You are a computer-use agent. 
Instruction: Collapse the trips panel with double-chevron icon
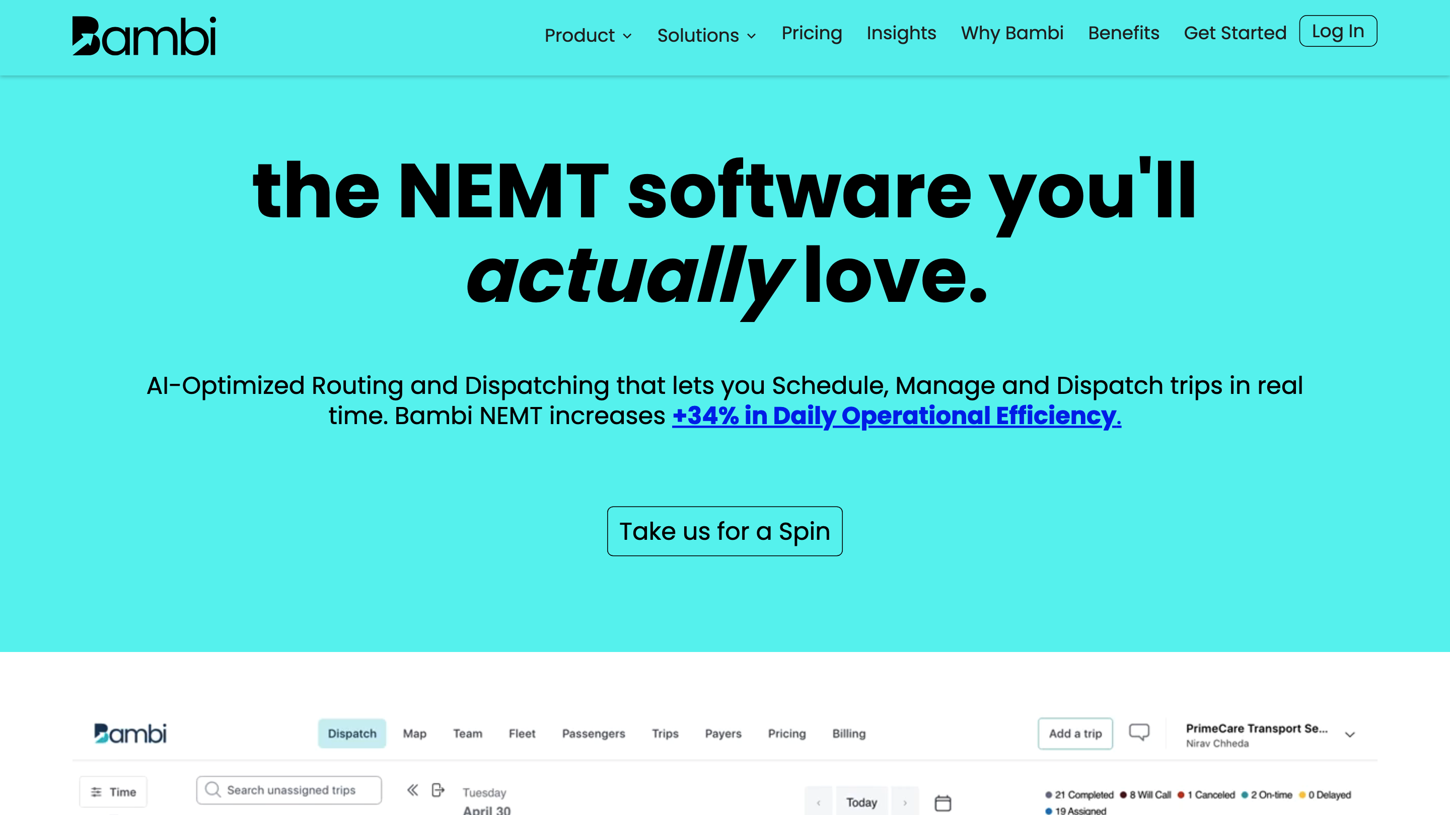pos(413,790)
